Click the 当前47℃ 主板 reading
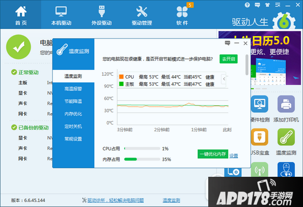Screen dimensions: 303x207 point(192,84)
